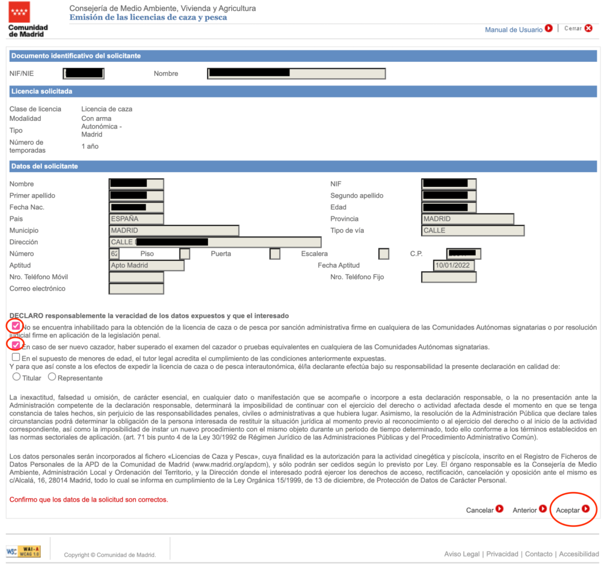Click the Comunidad de Madrid logo
Screen dimensions: 616x575
[28, 19]
